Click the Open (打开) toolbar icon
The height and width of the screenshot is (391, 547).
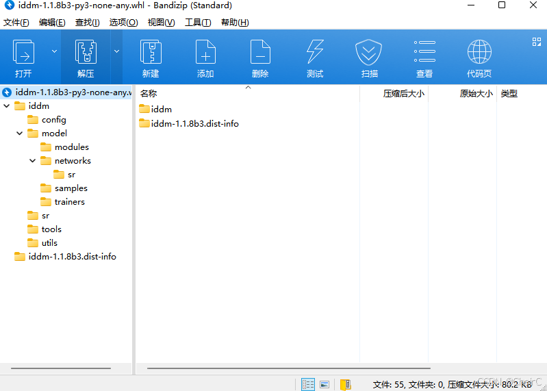tap(23, 52)
